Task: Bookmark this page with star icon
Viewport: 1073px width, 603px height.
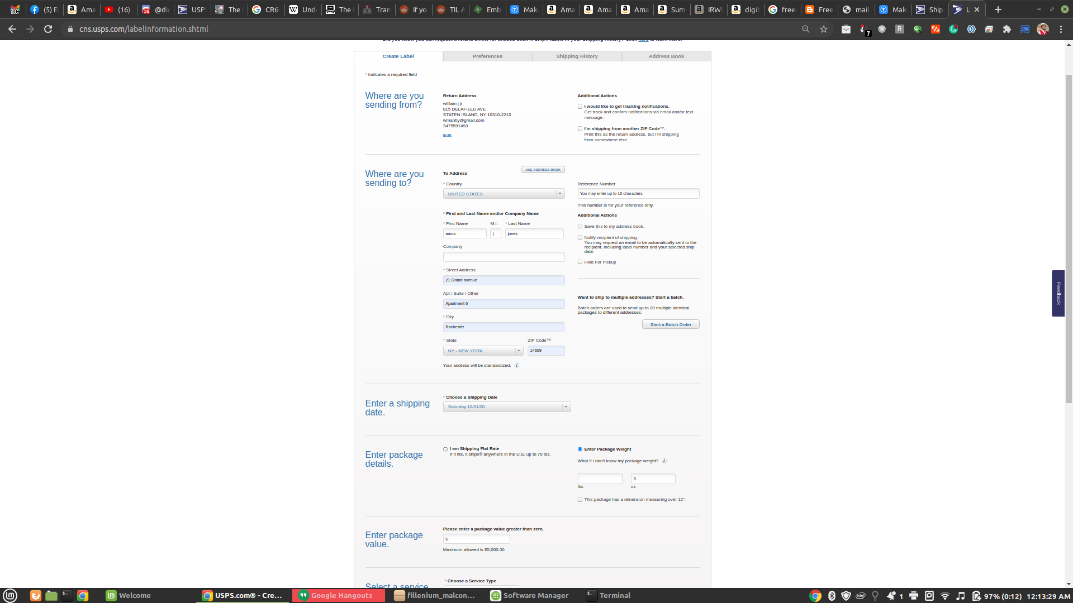Action: pyautogui.click(x=824, y=29)
